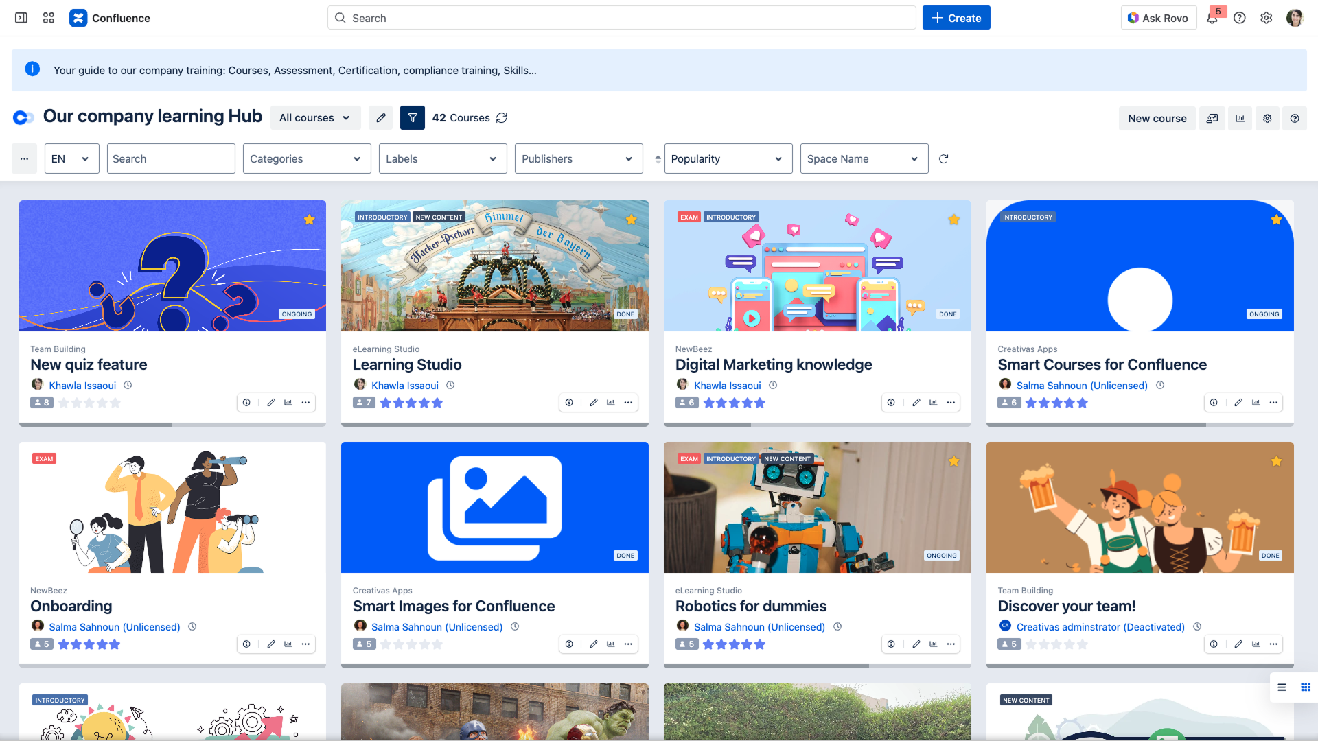
Task: Toggle favorite star on Smart Courses for Confluence
Action: [1276, 220]
